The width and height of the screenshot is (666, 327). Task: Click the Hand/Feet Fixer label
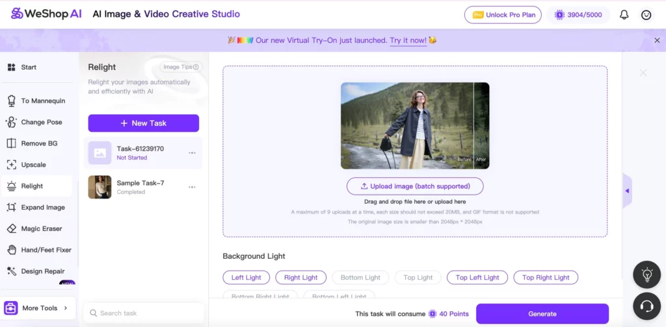point(46,250)
